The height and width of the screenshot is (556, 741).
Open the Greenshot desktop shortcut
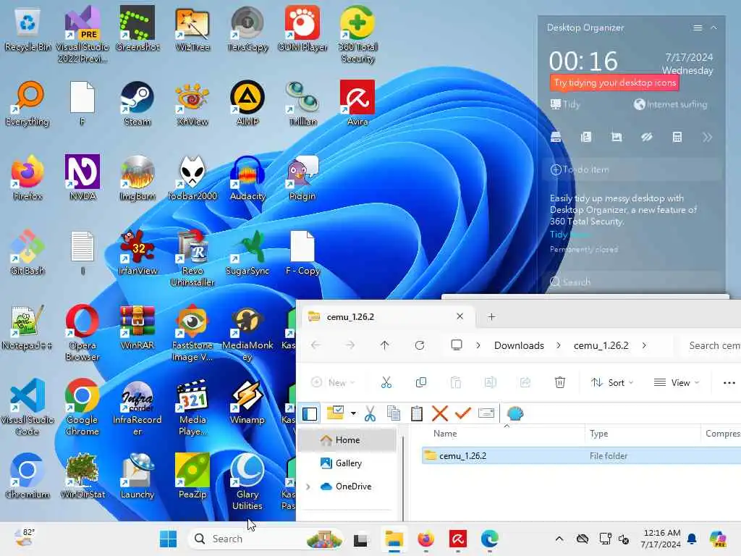pyautogui.click(x=137, y=28)
